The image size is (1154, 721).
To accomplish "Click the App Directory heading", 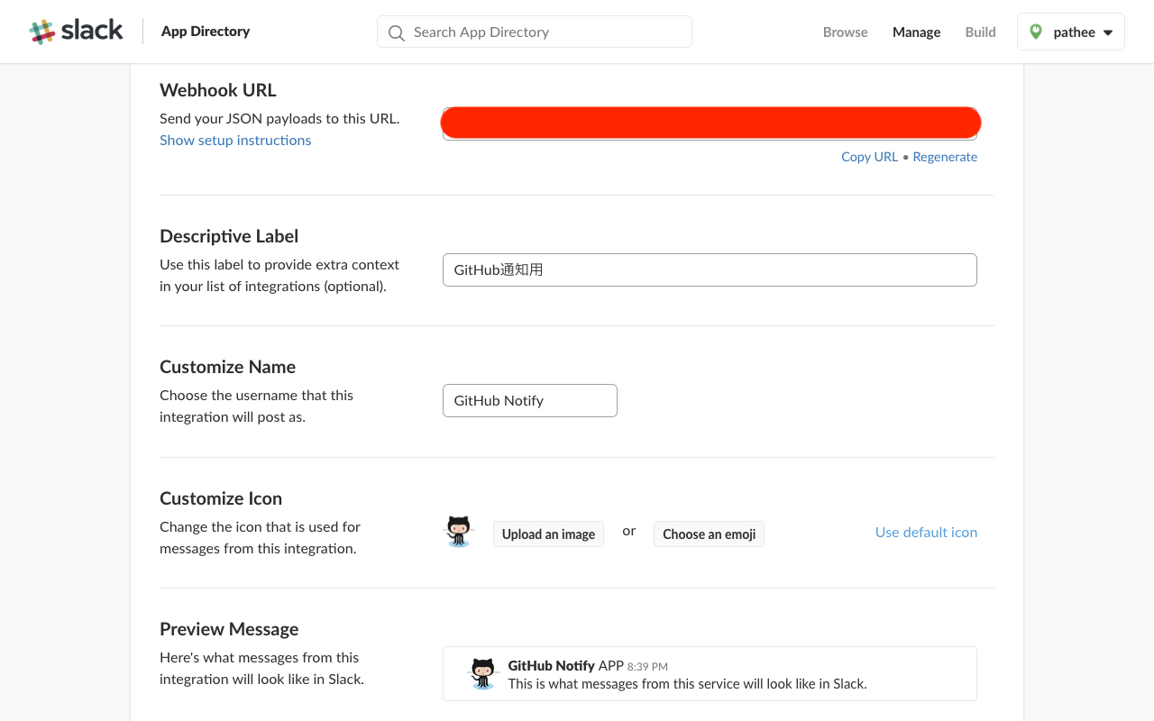I will tap(205, 31).
